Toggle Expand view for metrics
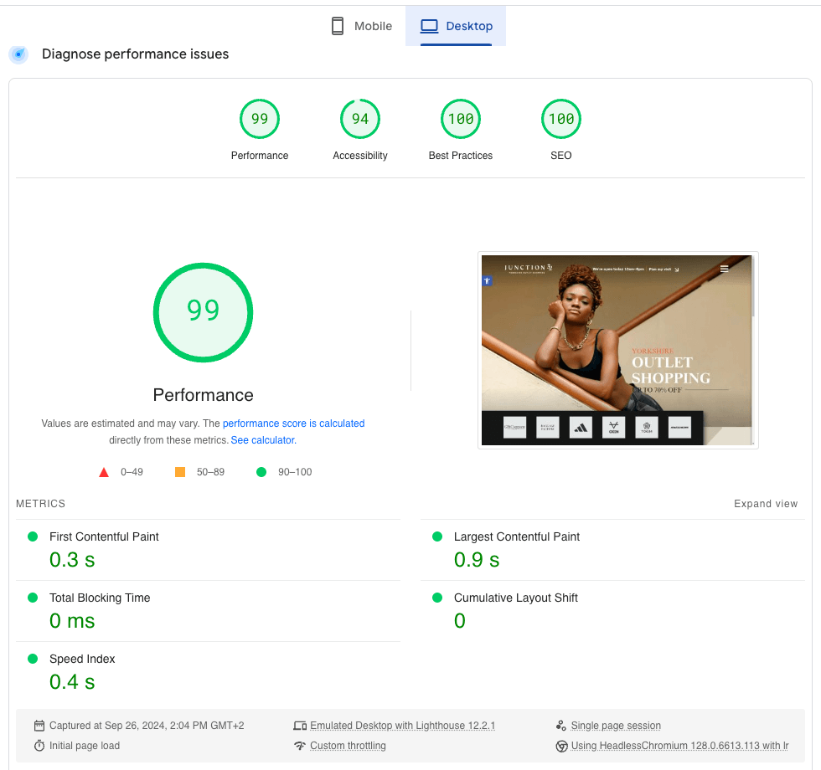821x770 pixels. click(x=766, y=504)
